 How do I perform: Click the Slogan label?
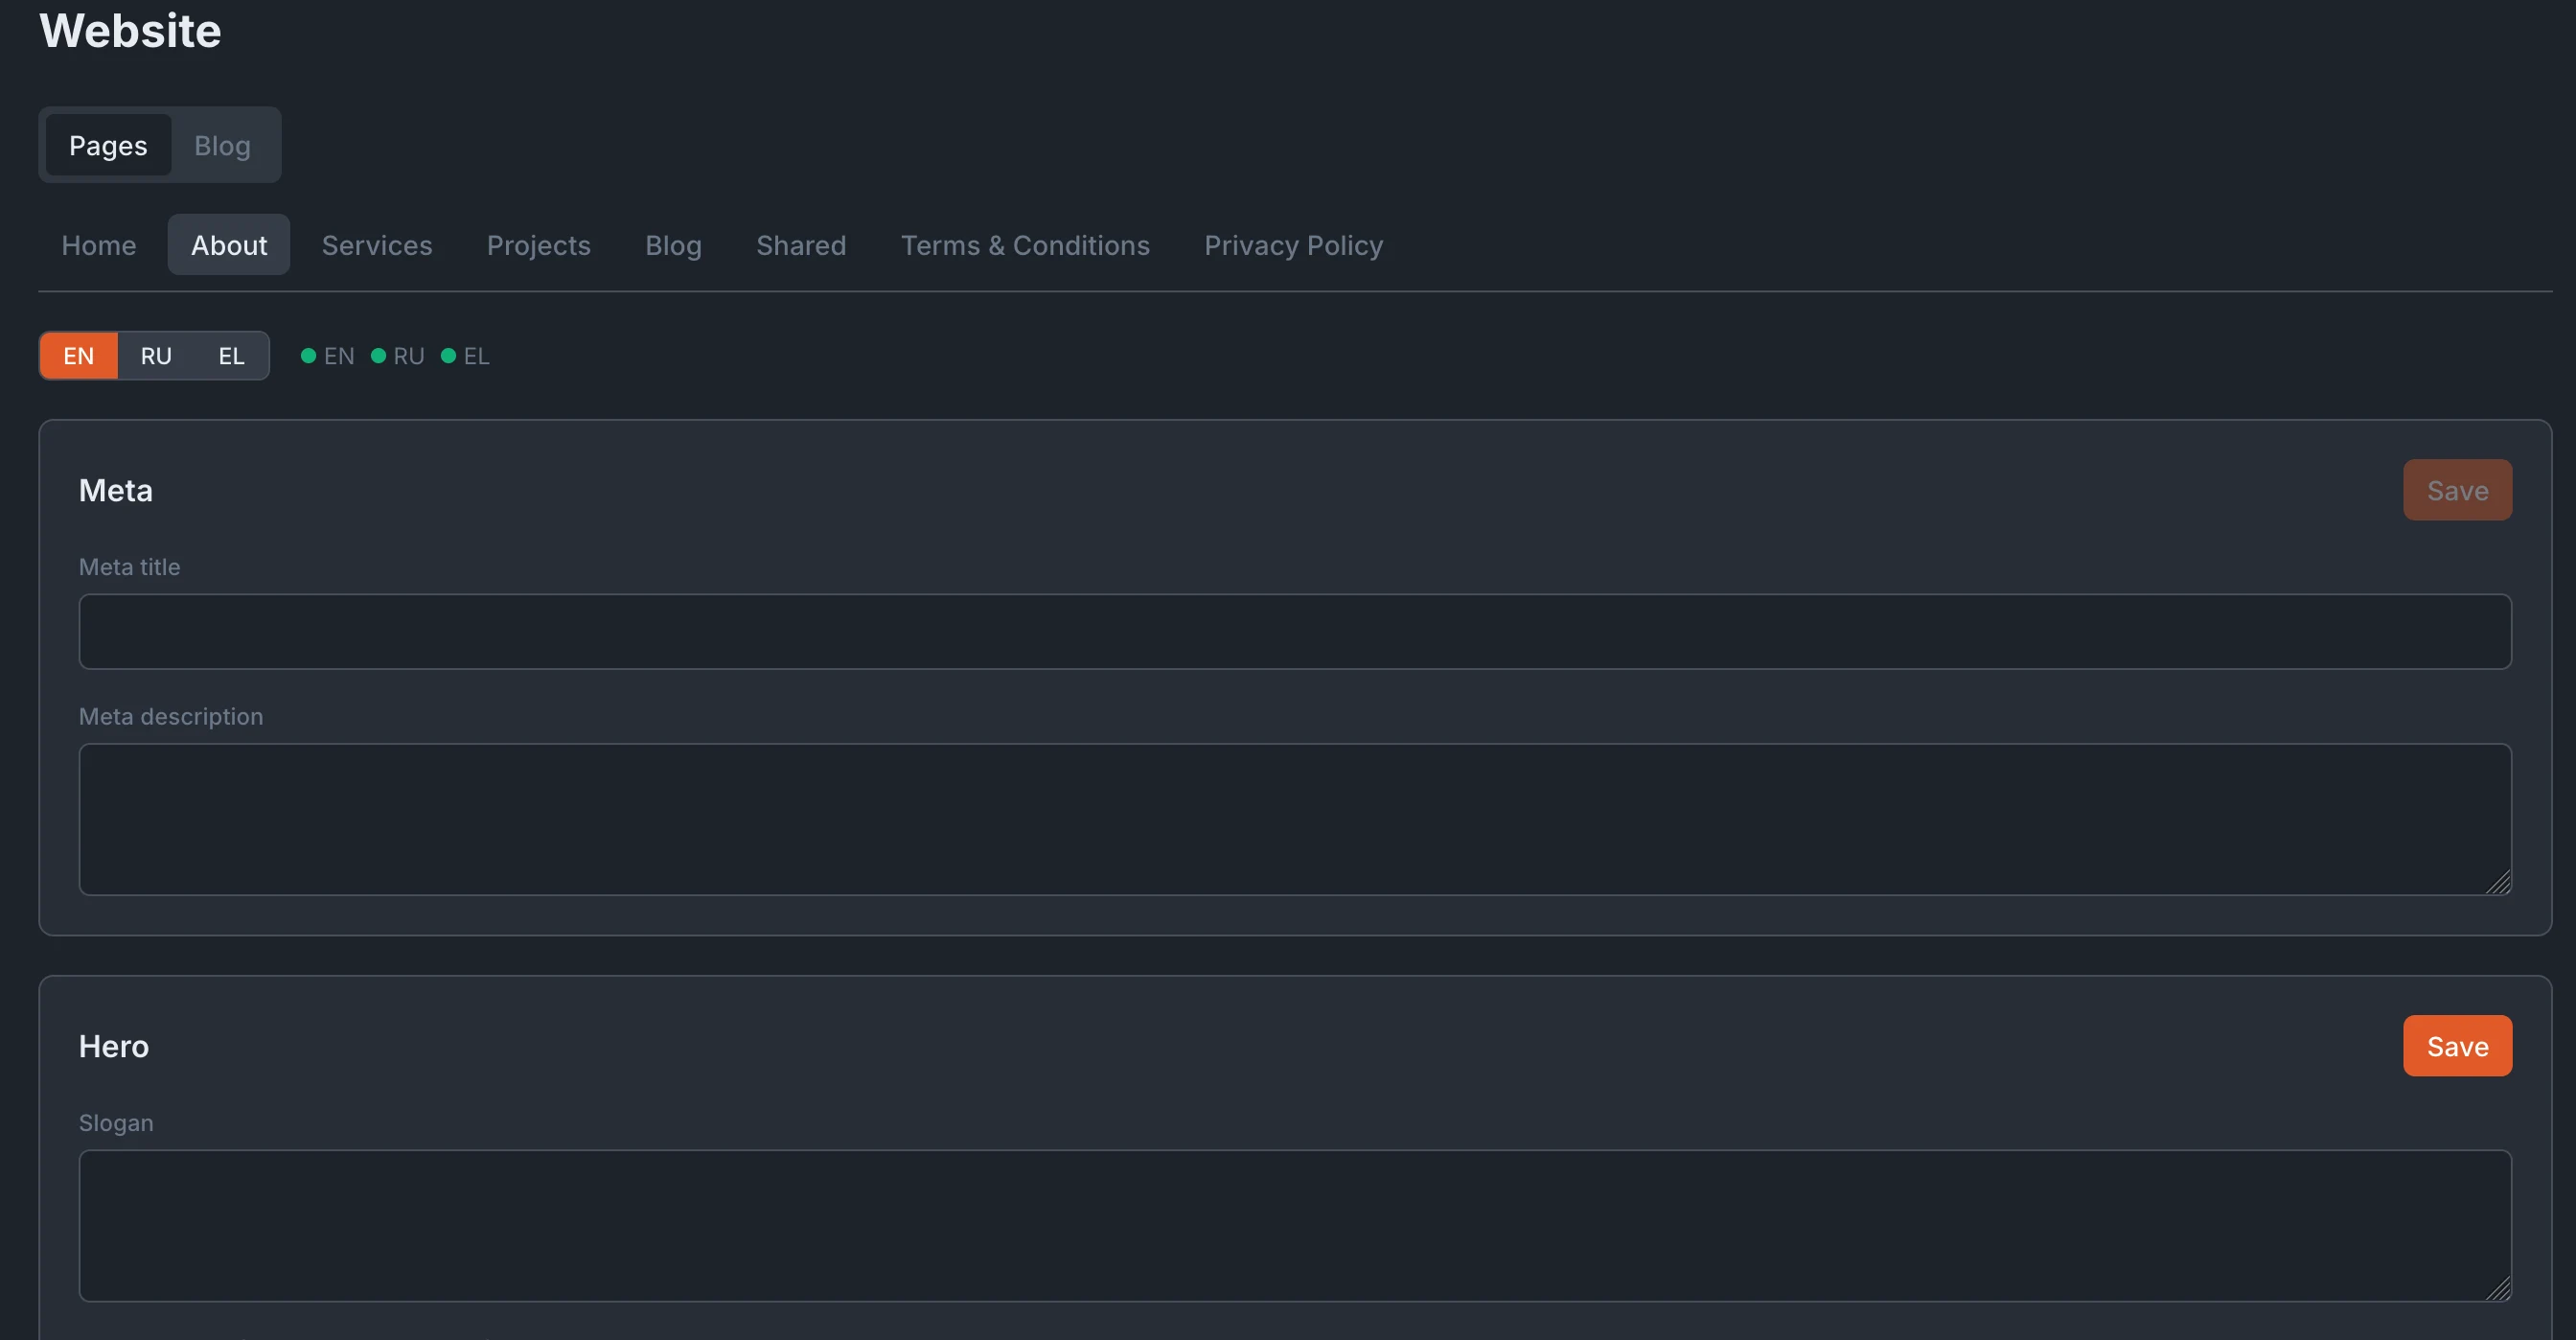pos(116,1123)
